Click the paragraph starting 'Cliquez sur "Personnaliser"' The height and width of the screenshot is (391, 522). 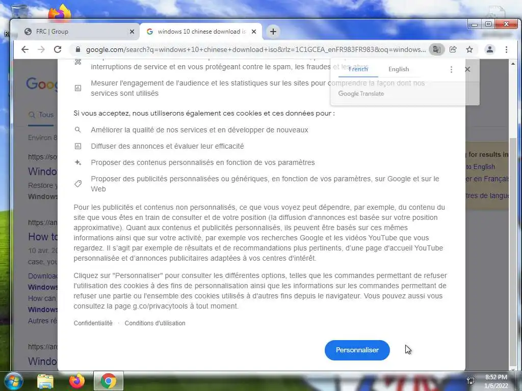(x=260, y=291)
